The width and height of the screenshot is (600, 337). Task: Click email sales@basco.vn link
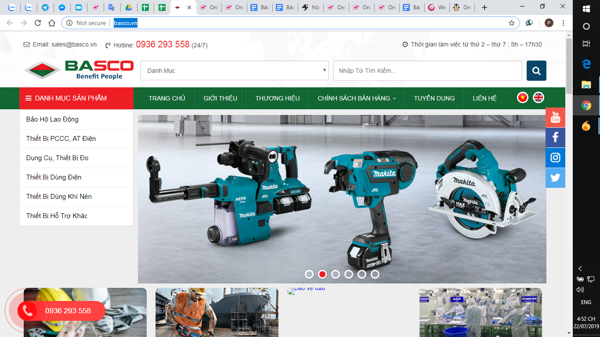click(74, 44)
